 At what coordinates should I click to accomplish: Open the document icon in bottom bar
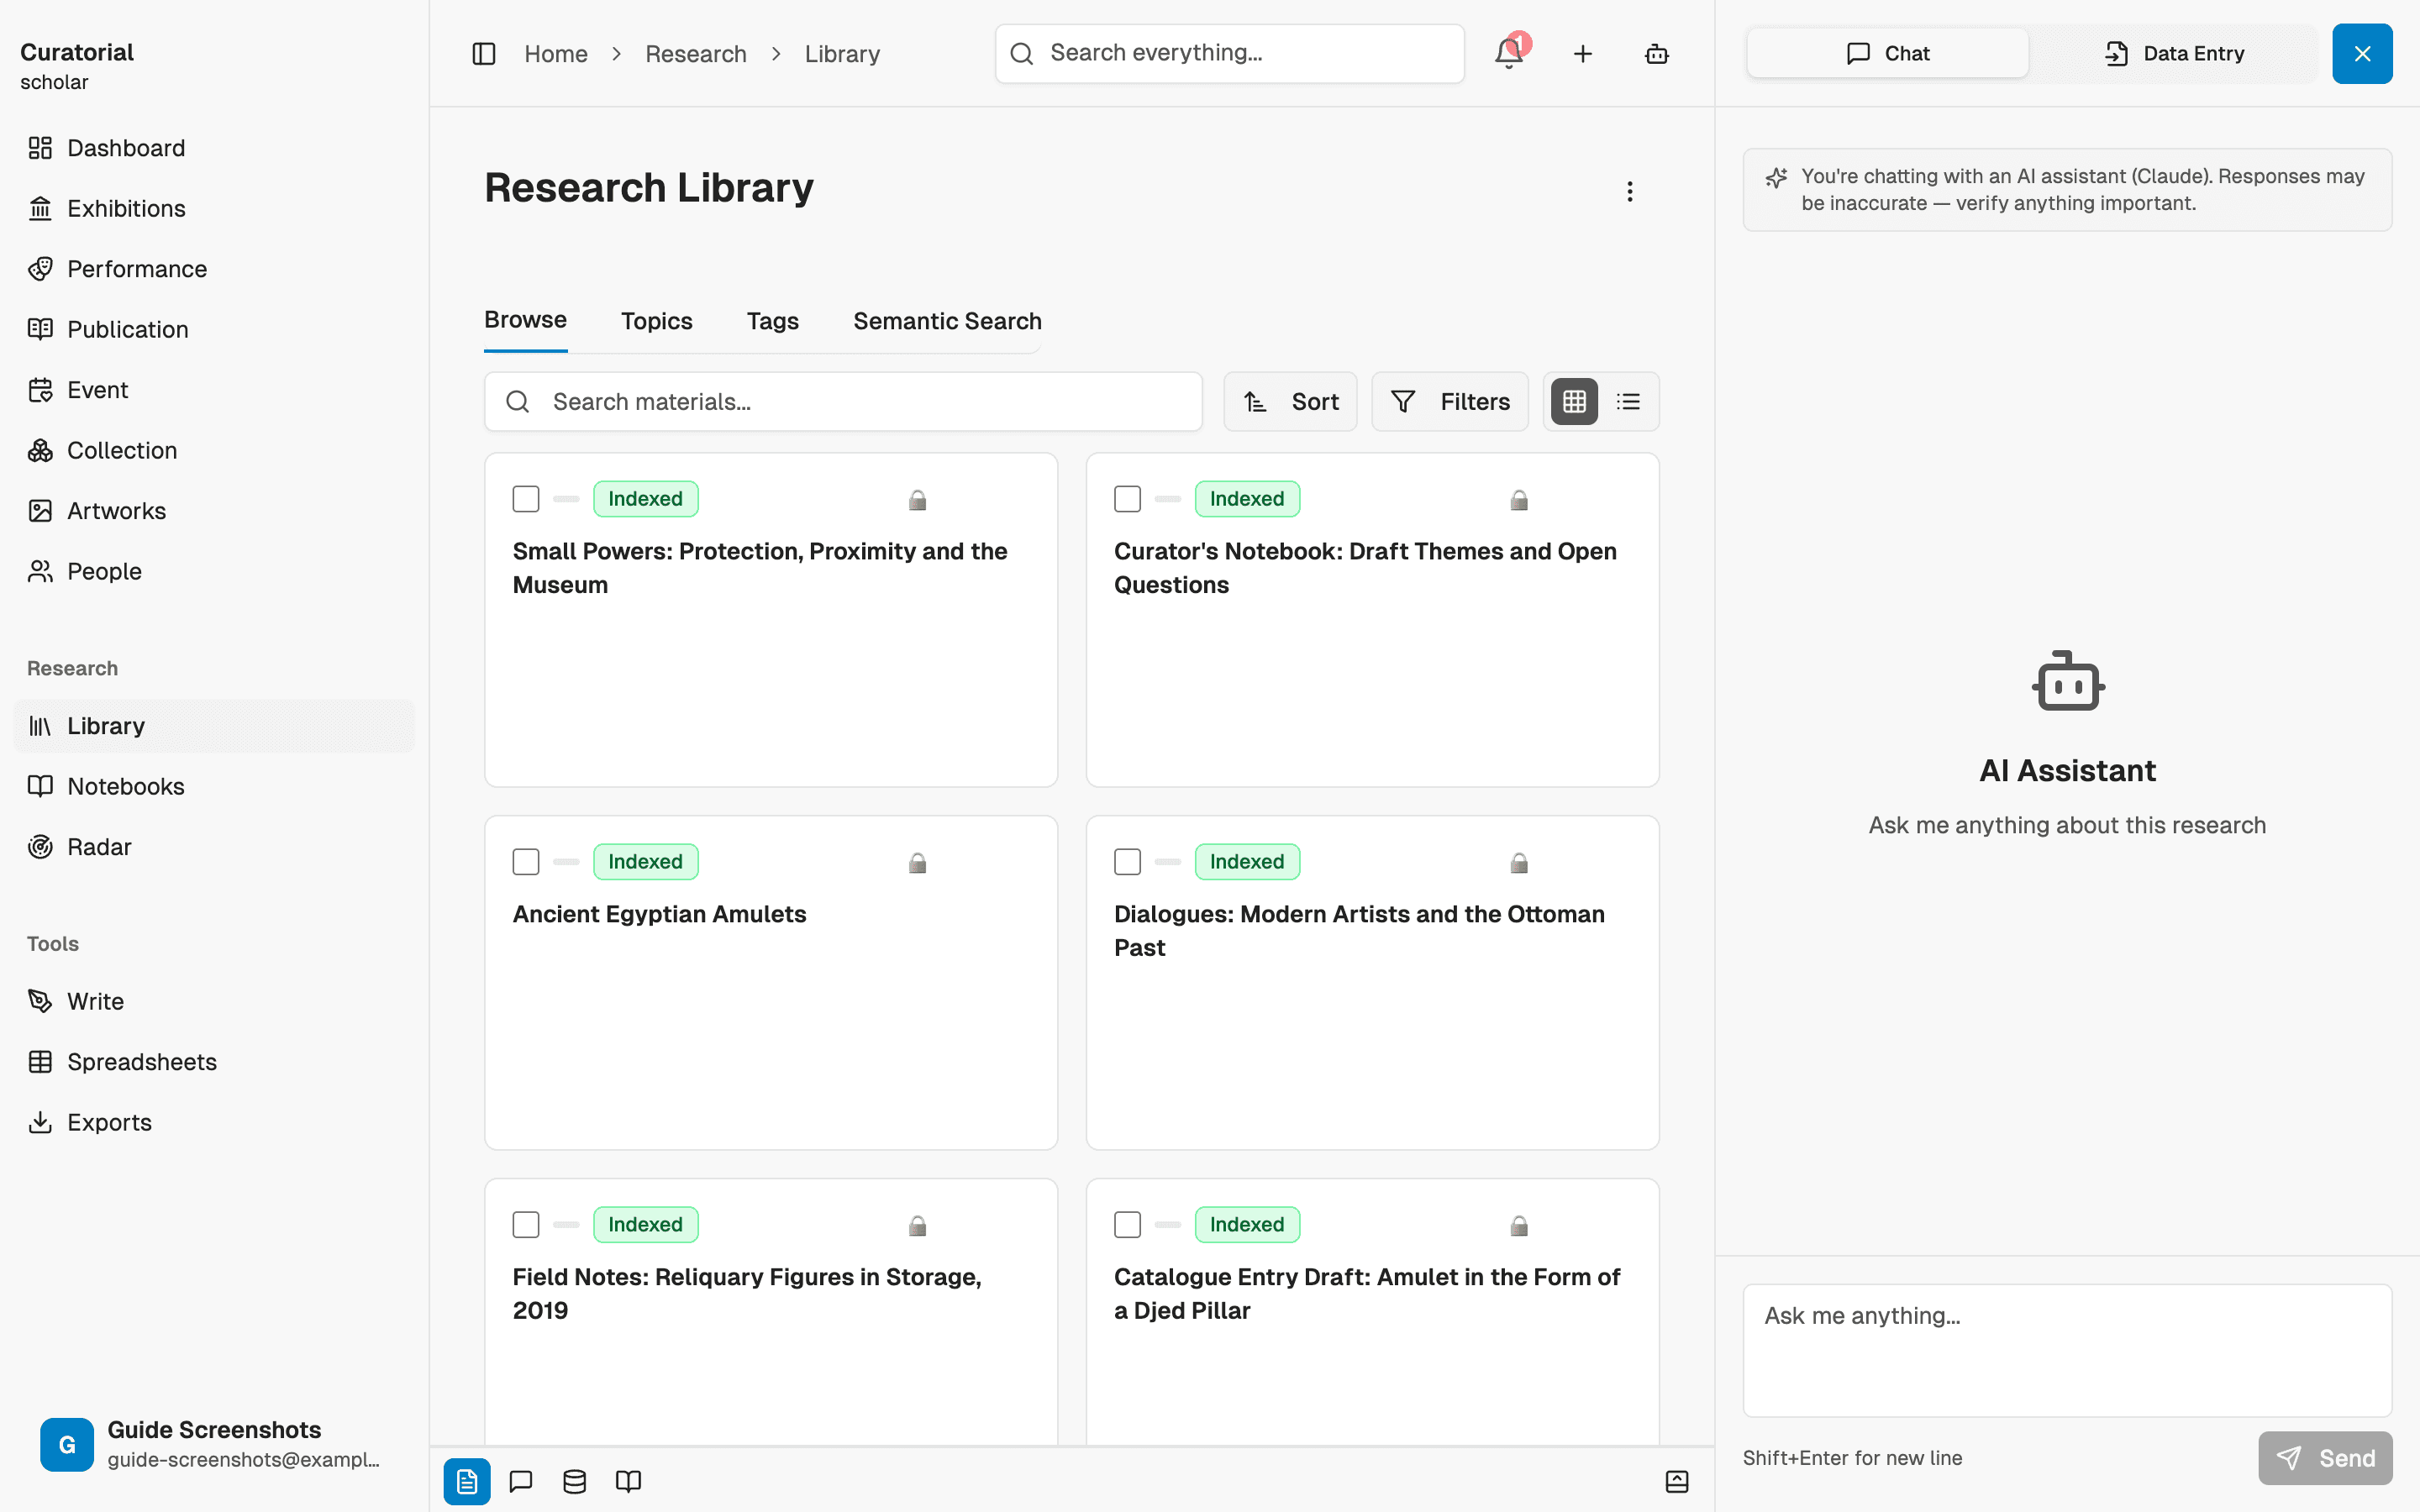click(467, 1481)
